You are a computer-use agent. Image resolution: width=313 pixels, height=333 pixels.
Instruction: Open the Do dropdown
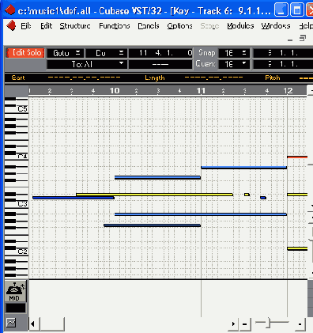(x=107, y=53)
